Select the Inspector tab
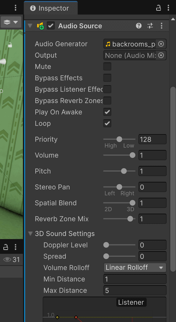The width and height of the screenshot is (176, 322). (51, 8)
